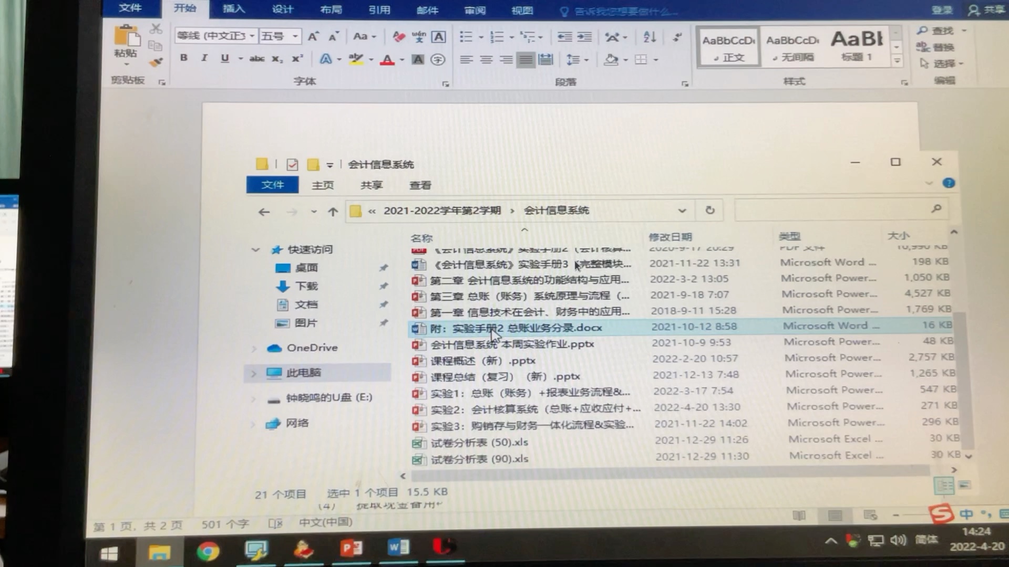This screenshot has height=567, width=1009.
Task: Center align text in paragraph group
Action: 486,59
